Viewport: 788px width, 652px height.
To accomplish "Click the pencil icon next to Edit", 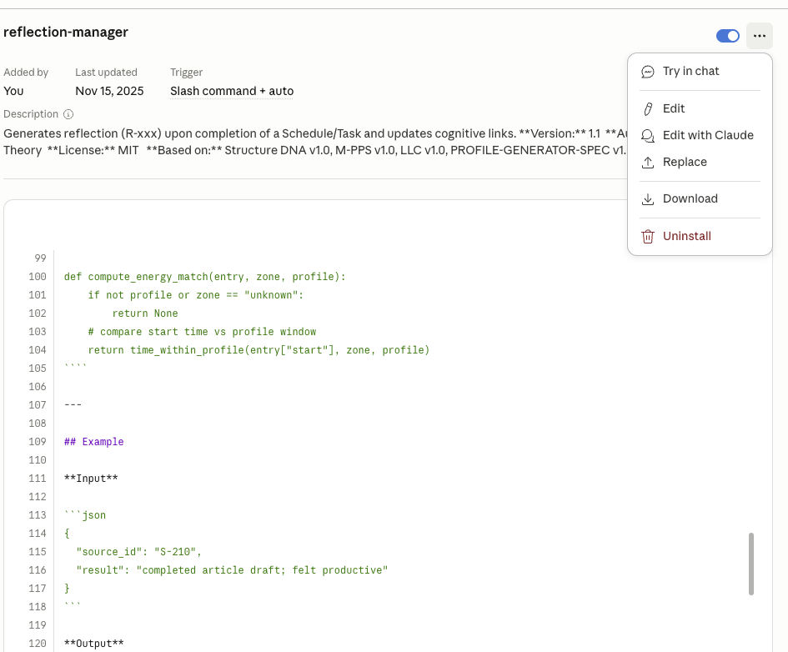I will pos(647,108).
